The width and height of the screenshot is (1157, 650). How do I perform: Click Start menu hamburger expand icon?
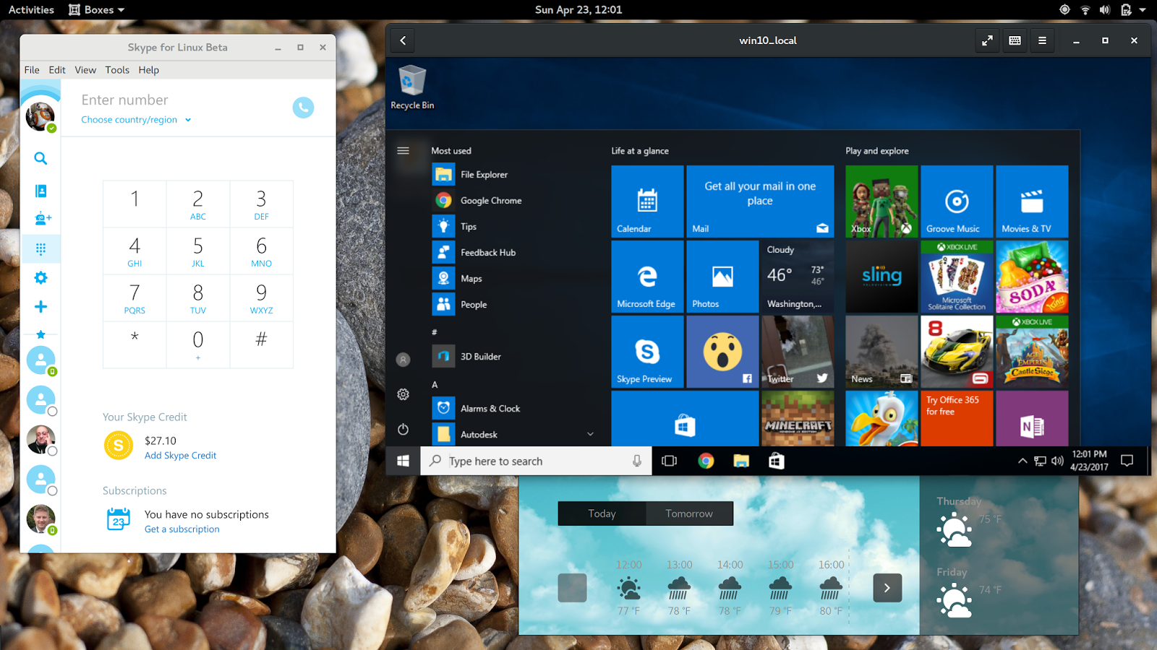click(x=403, y=151)
